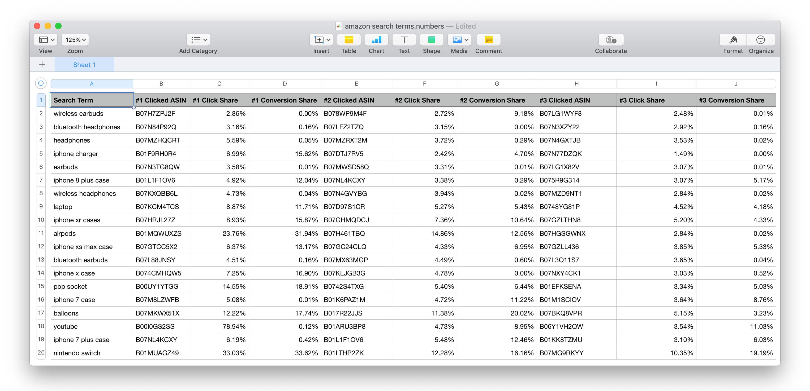Screen dimensions: 810x391
Task: Switch to the Sheet 1 tab
Action: (84, 65)
